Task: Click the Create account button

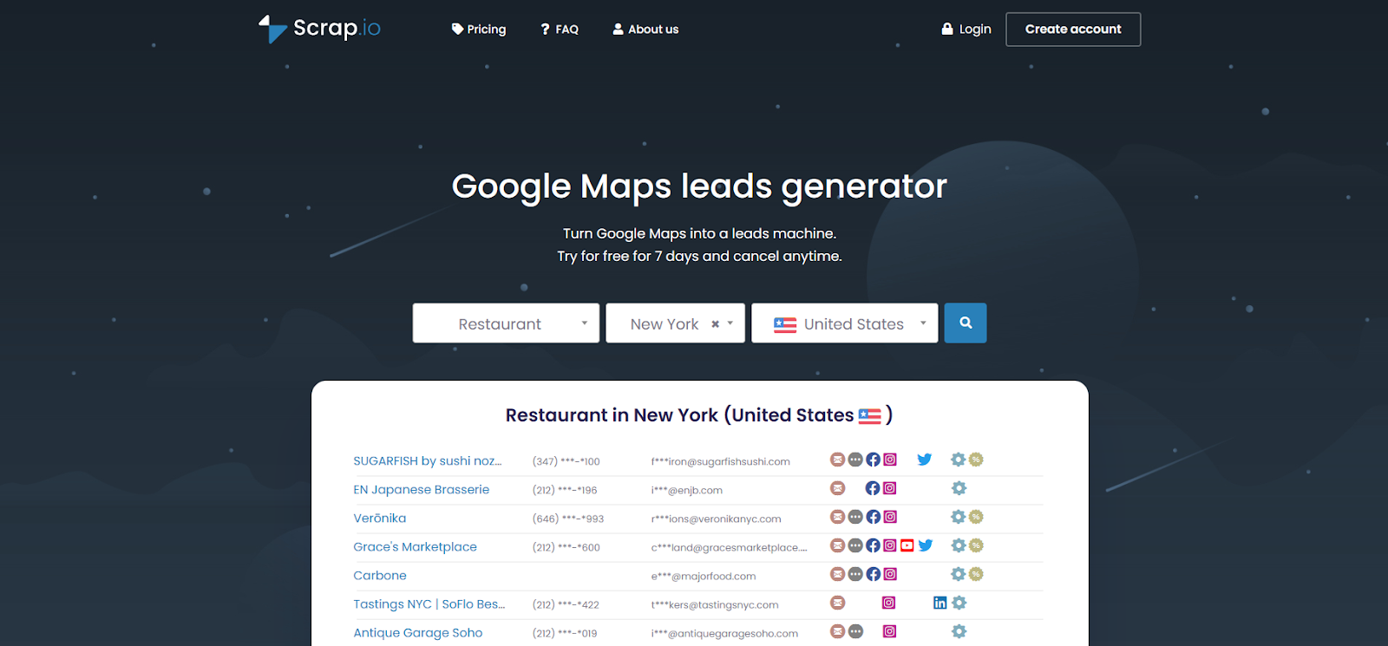Action: 1073,29
